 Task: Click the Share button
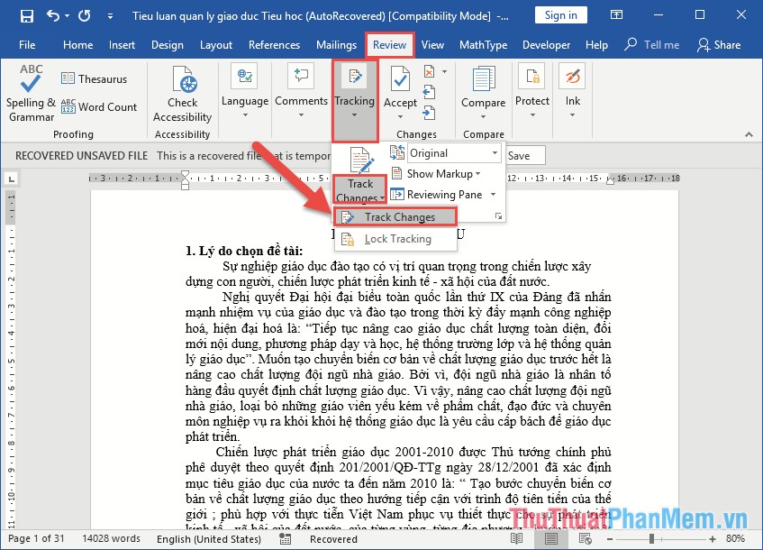719,45
